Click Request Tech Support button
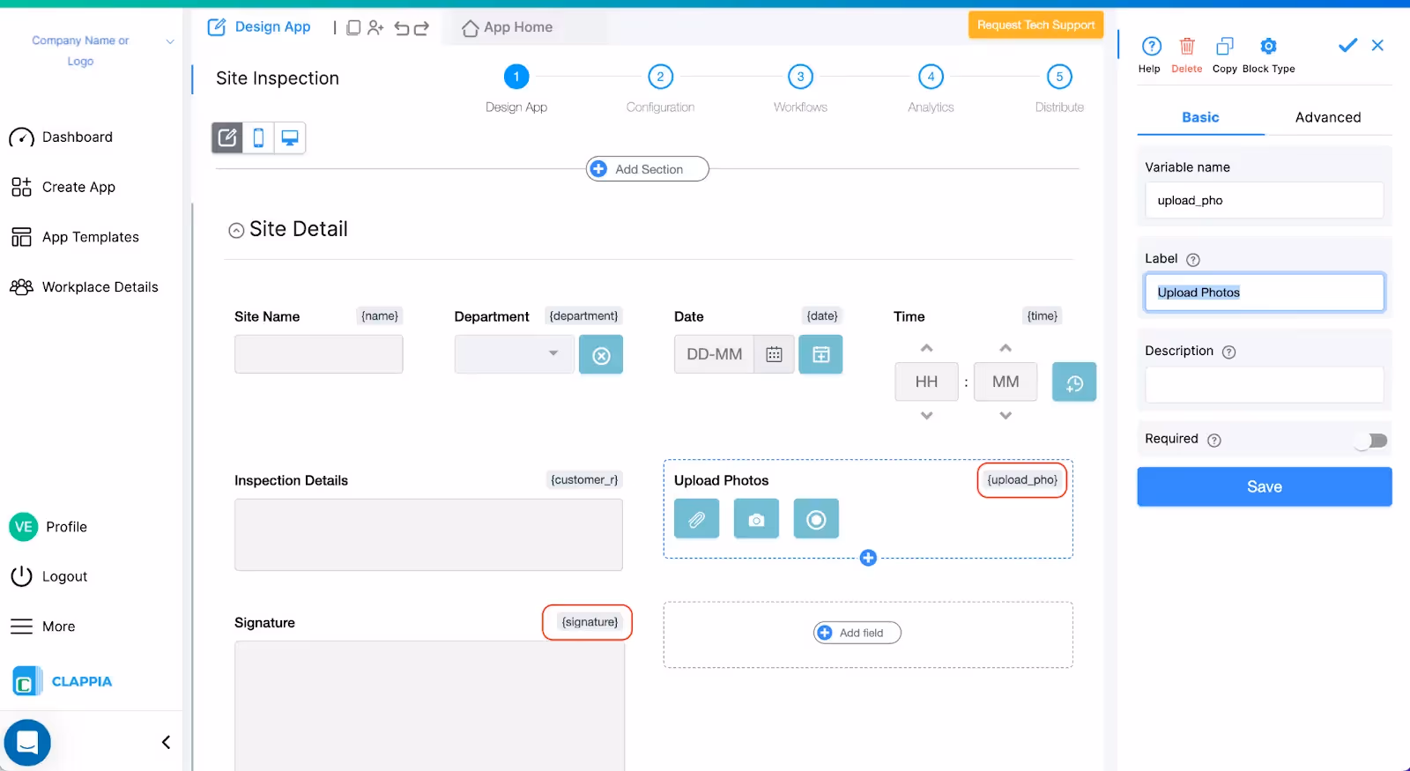 1035,25
